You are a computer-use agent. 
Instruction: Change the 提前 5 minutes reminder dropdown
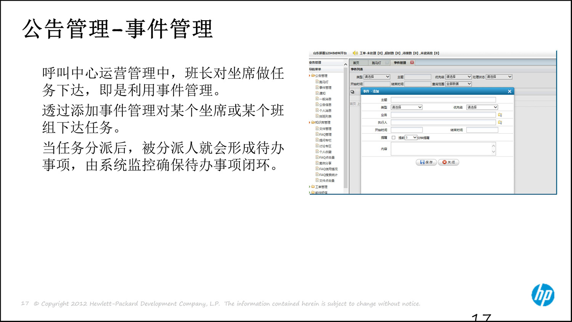tap(411, 137)
